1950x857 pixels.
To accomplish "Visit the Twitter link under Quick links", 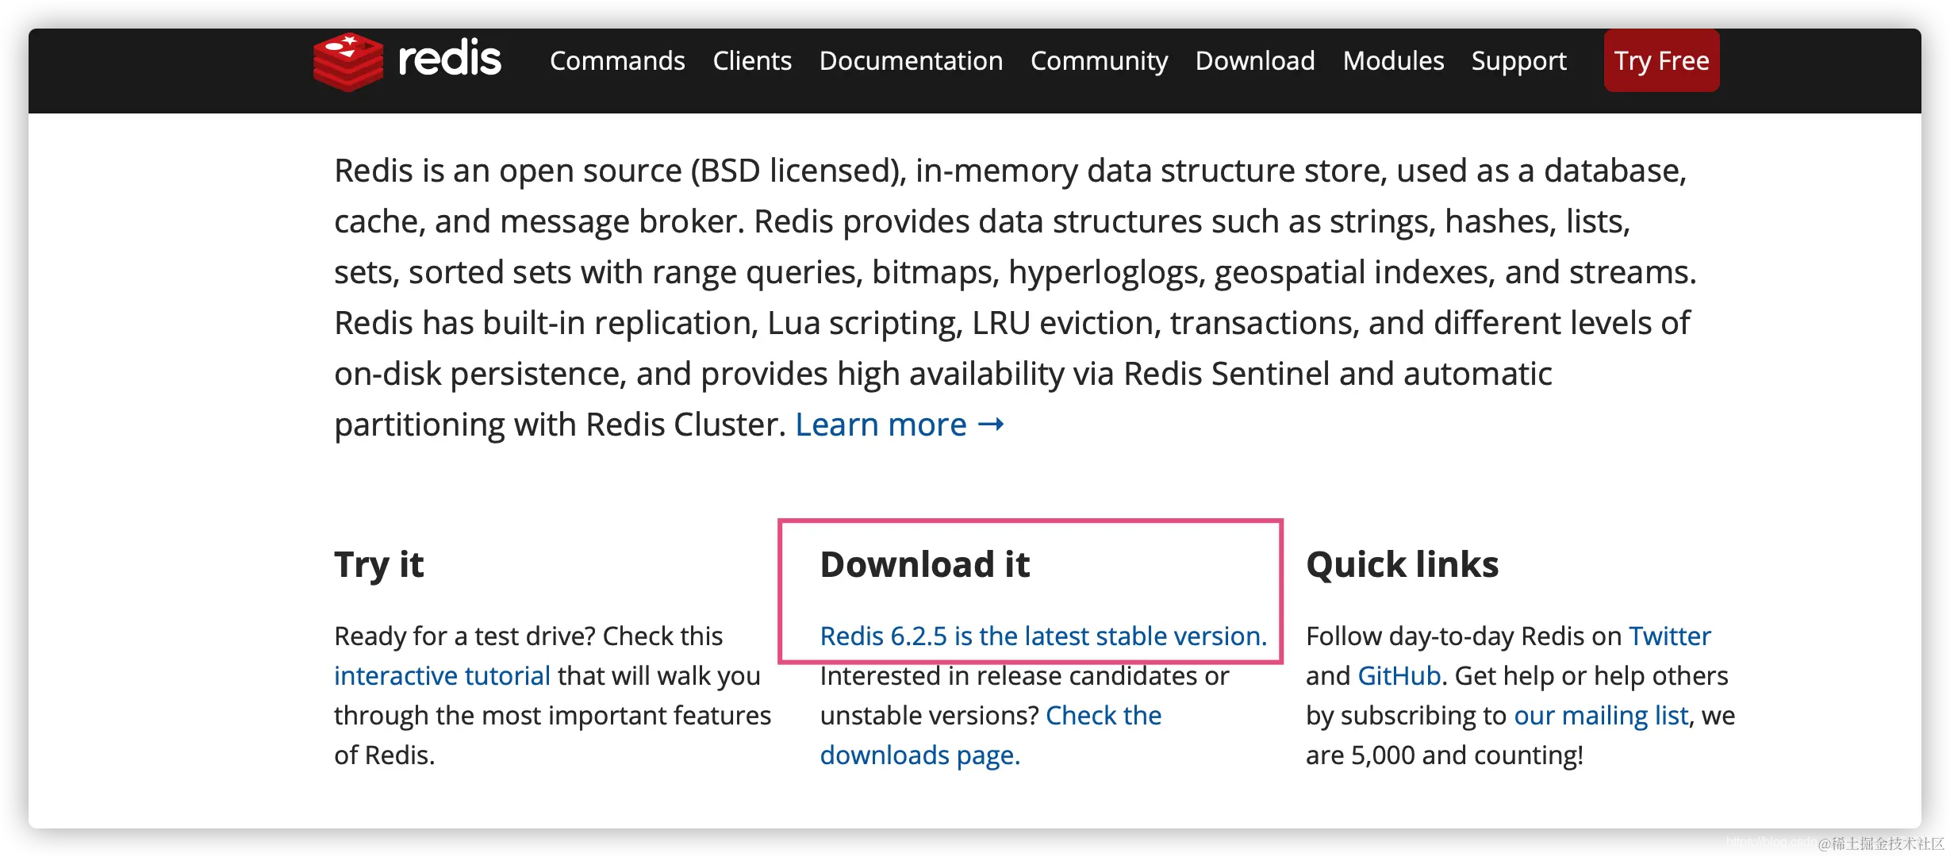I will point(1669,636).
